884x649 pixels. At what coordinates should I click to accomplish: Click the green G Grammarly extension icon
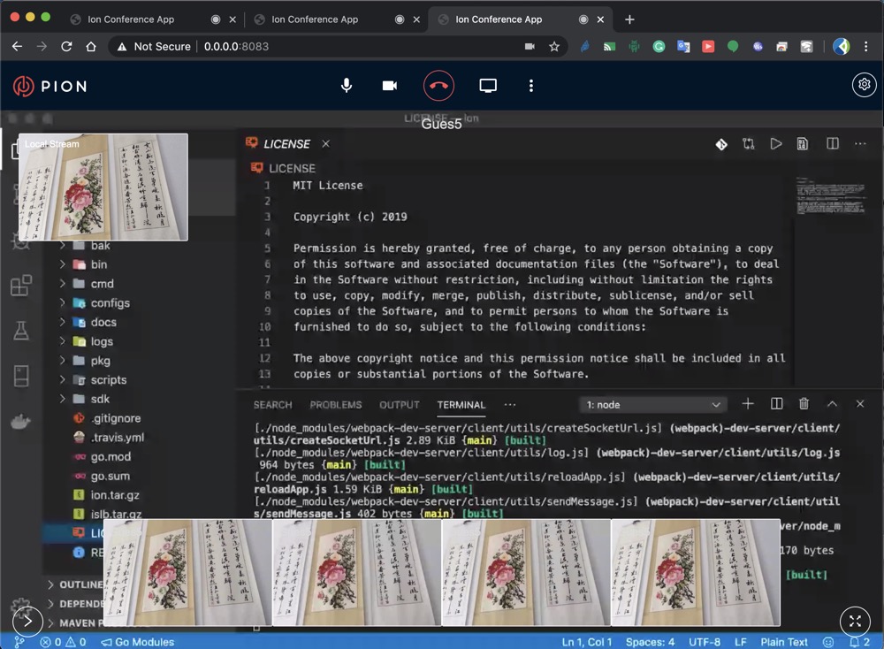[x=659, y=46]
